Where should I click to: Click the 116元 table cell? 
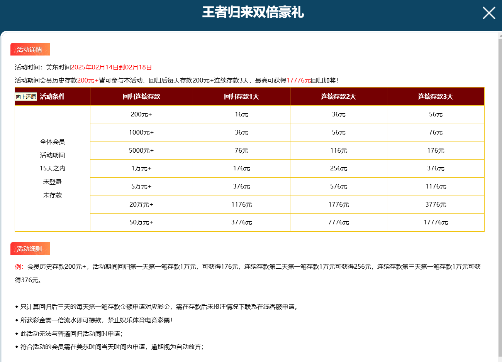coord(339,150)
